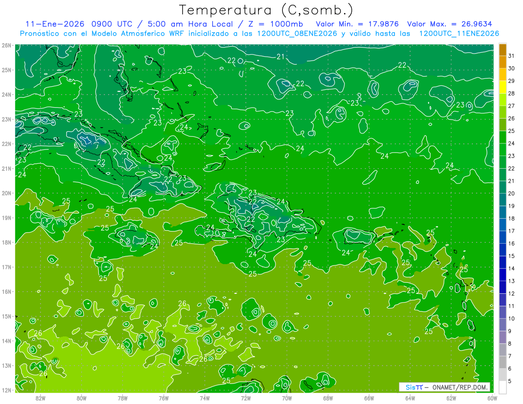Click the '15N' latitude axis label
This screenshot has width=523, height=404.
tap(6, 316)
